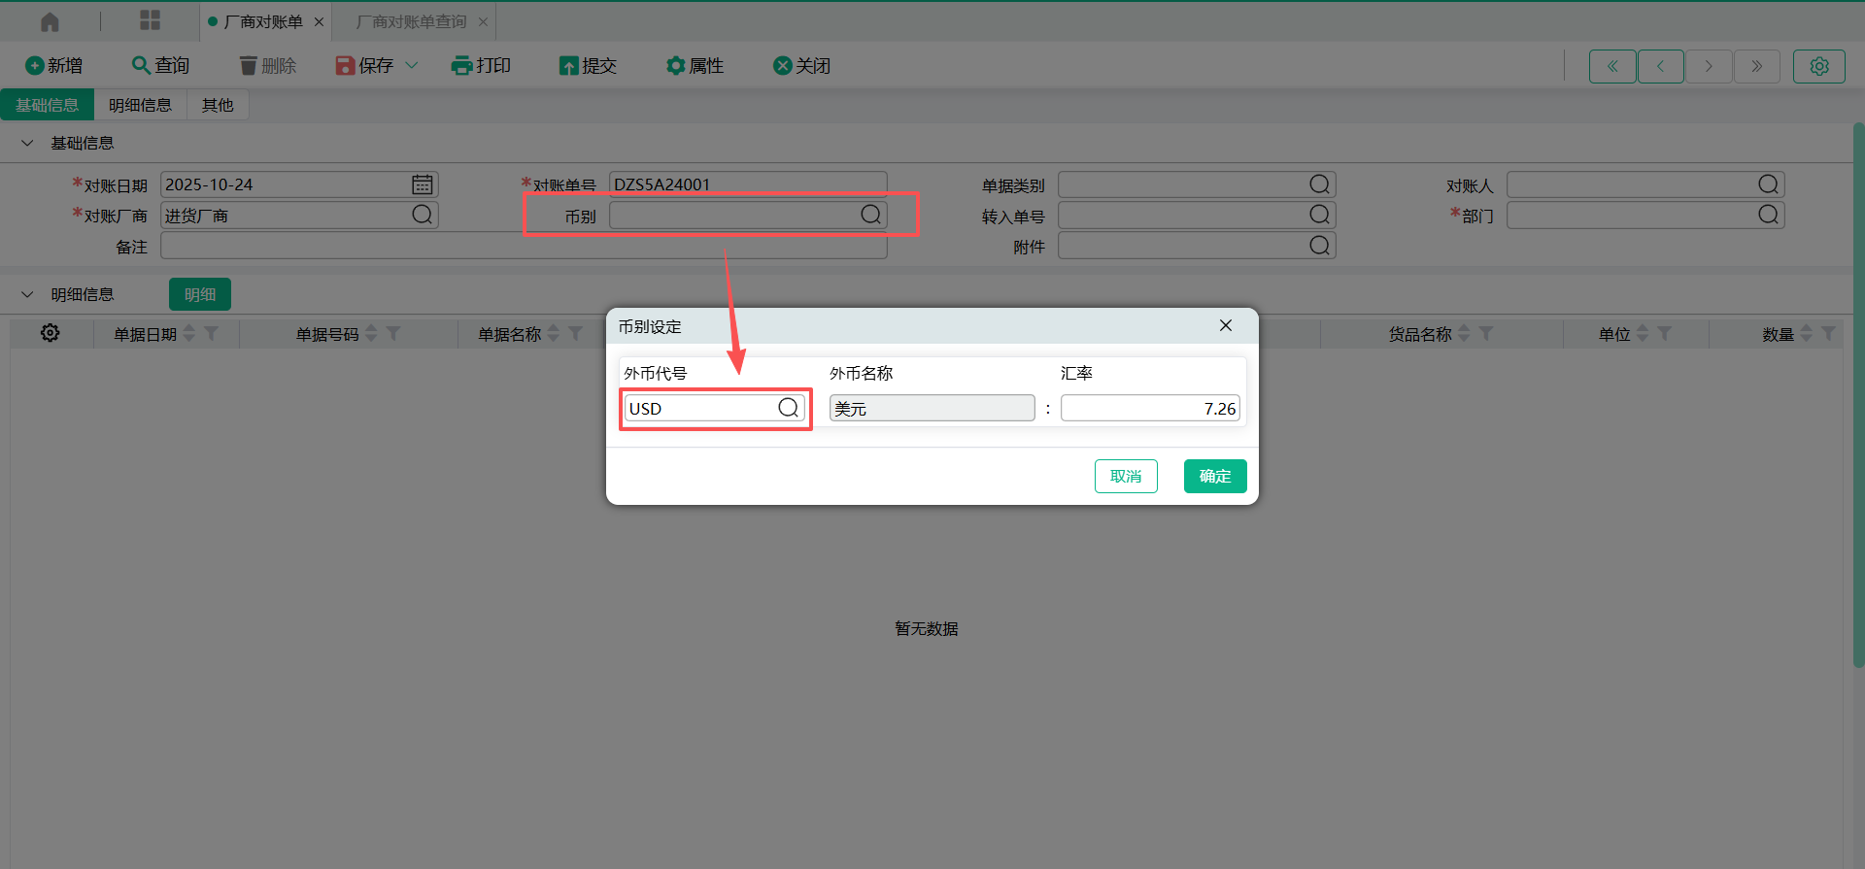
Task: Click the 取消 cancel button
Action: point(1125,476)
